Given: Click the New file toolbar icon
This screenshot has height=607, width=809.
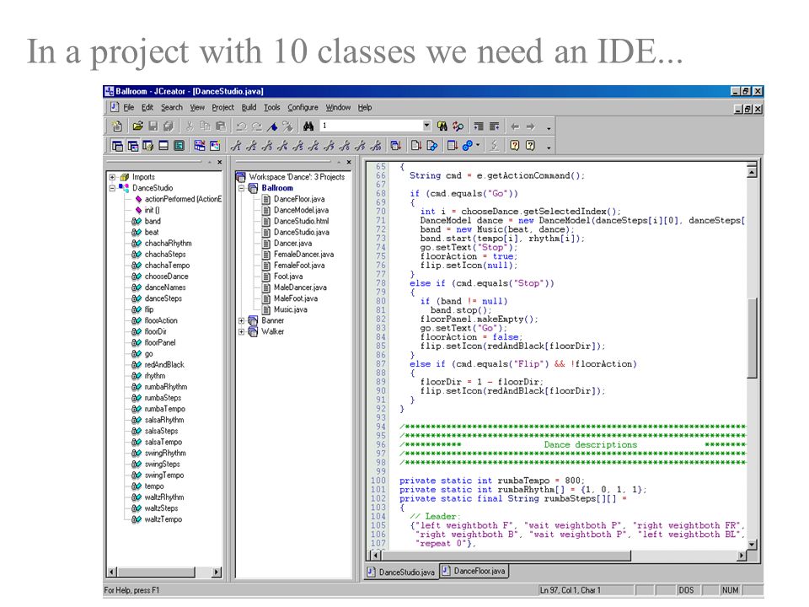Looking at the screenshot, I should point(117,126).
